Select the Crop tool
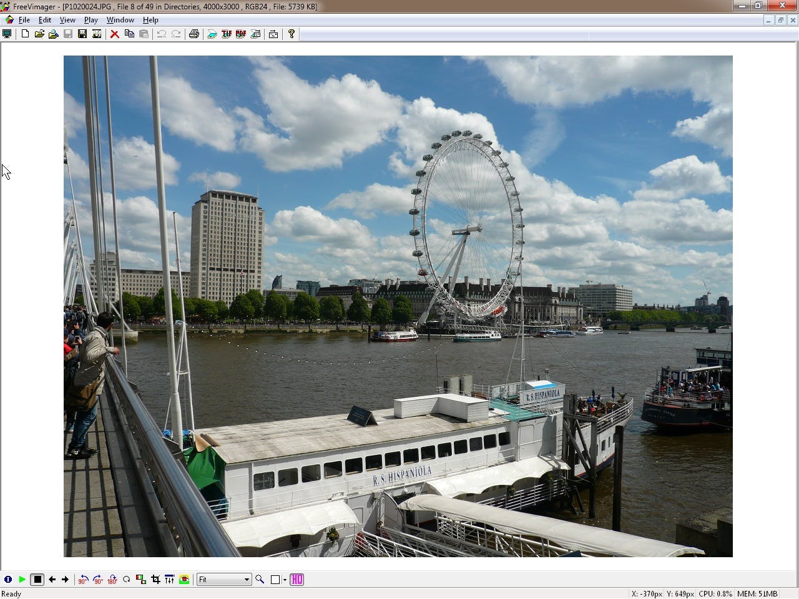This screenshot has height=599, width=799. click(155, 580)
